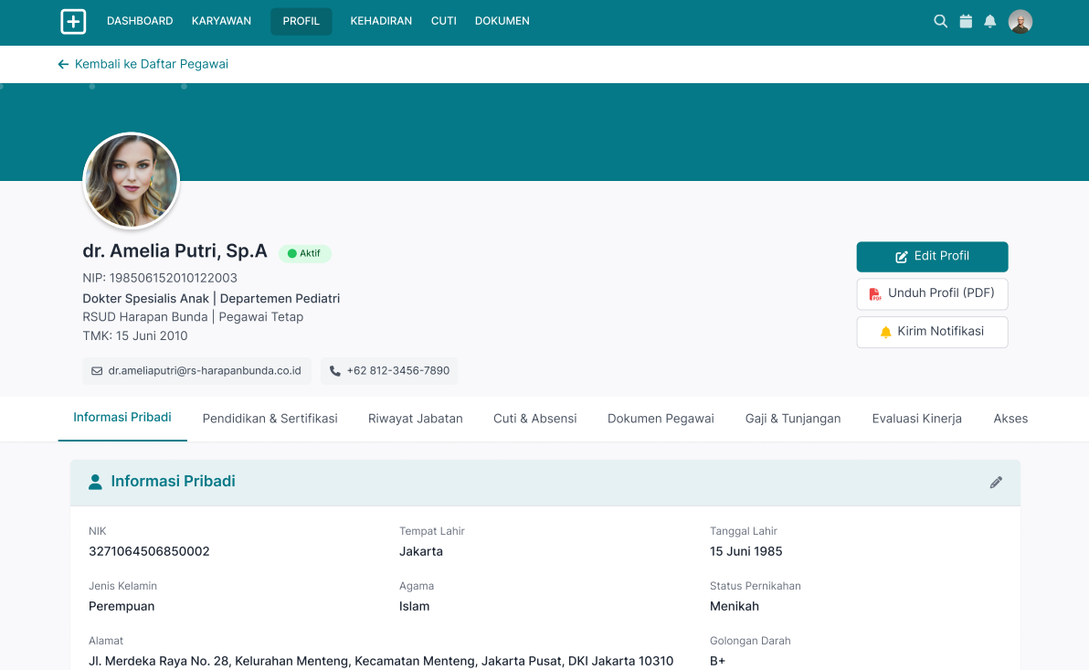Download profile with Unduh Profil (PDF)
Screen dimensions: 1089x670
pos(932,294)
